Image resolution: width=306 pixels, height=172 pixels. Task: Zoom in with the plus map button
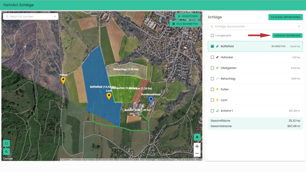click(197, 146)
